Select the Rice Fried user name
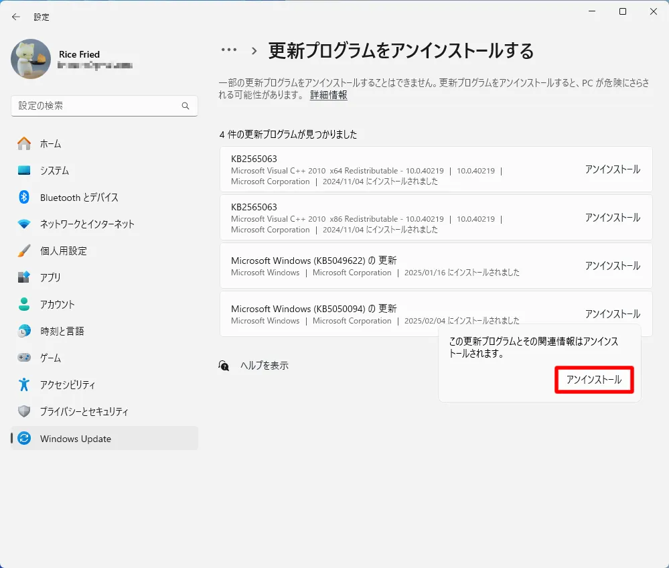Viewport: 669px width, 568px height. click(x=80, y=54)
